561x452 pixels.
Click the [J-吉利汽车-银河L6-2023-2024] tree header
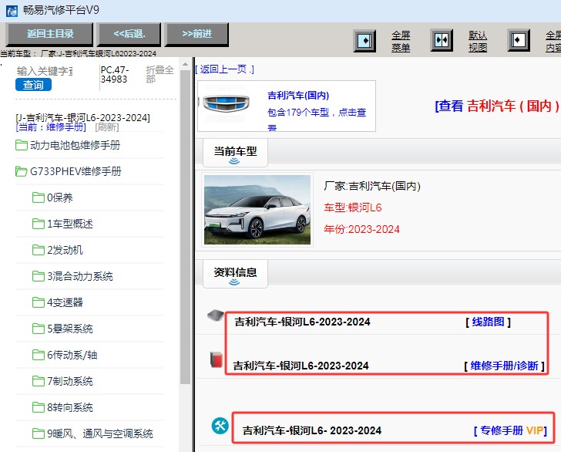[x=82, y=117]
